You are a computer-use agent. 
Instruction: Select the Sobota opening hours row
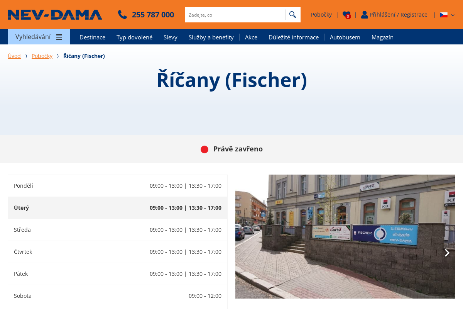click(118, 296)
